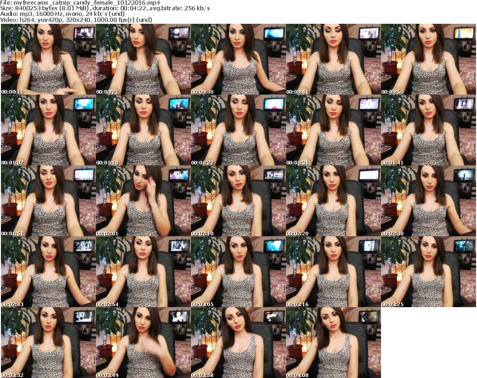This screenshot has height=378, width=477.
Task: View the frame timestamped 00:04:08
Action: pyautogui.click(x=334, y=343)
